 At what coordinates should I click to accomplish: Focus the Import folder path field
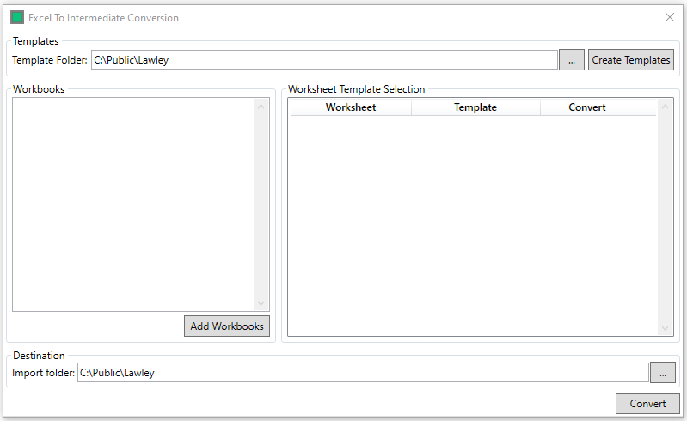coord(362,373)
